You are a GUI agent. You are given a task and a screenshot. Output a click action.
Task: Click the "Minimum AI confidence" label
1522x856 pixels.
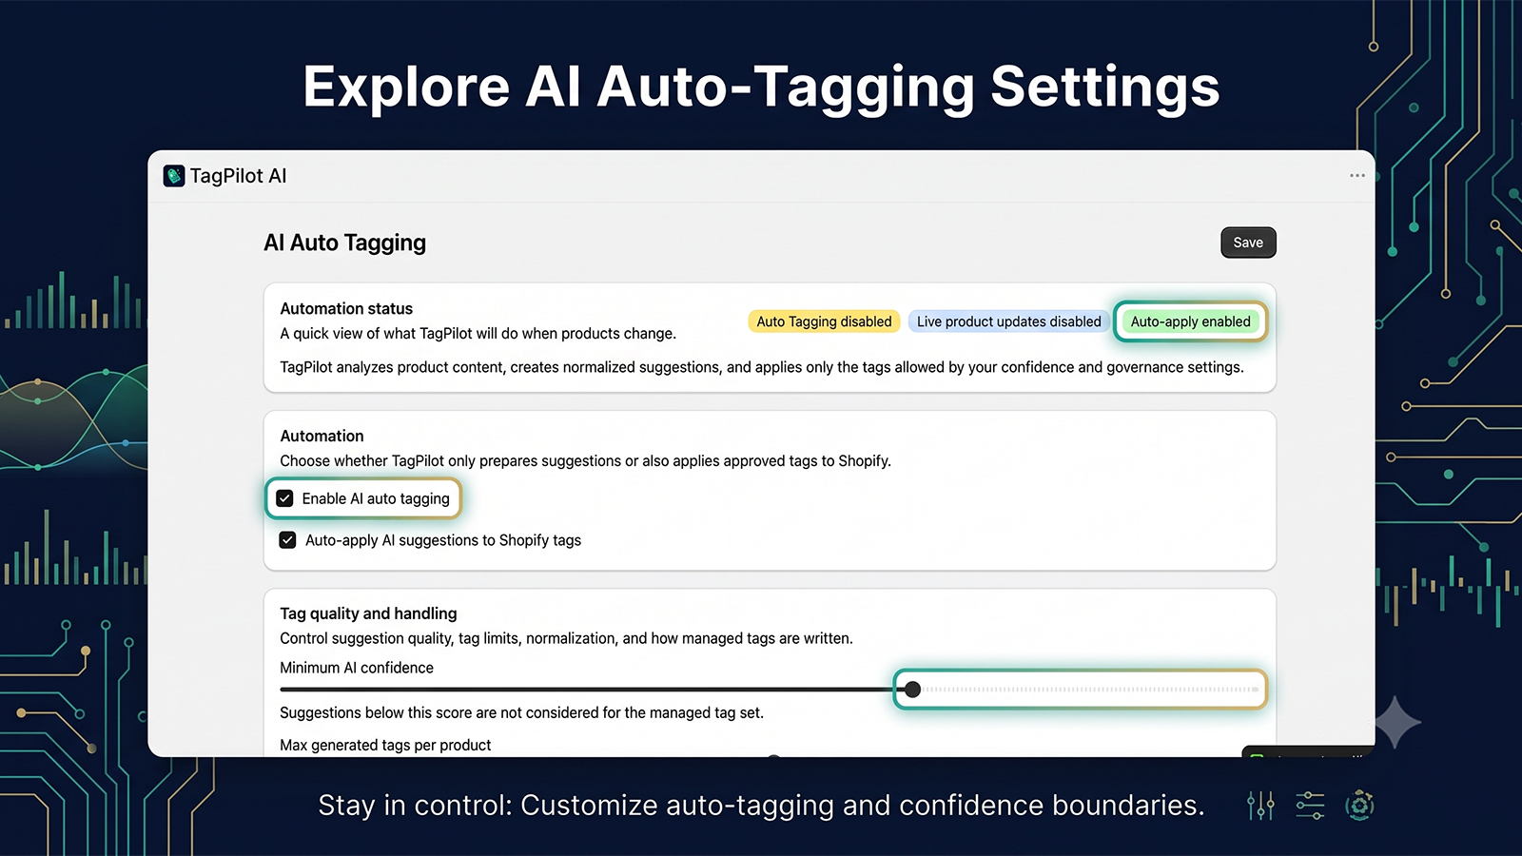point(357,668)
